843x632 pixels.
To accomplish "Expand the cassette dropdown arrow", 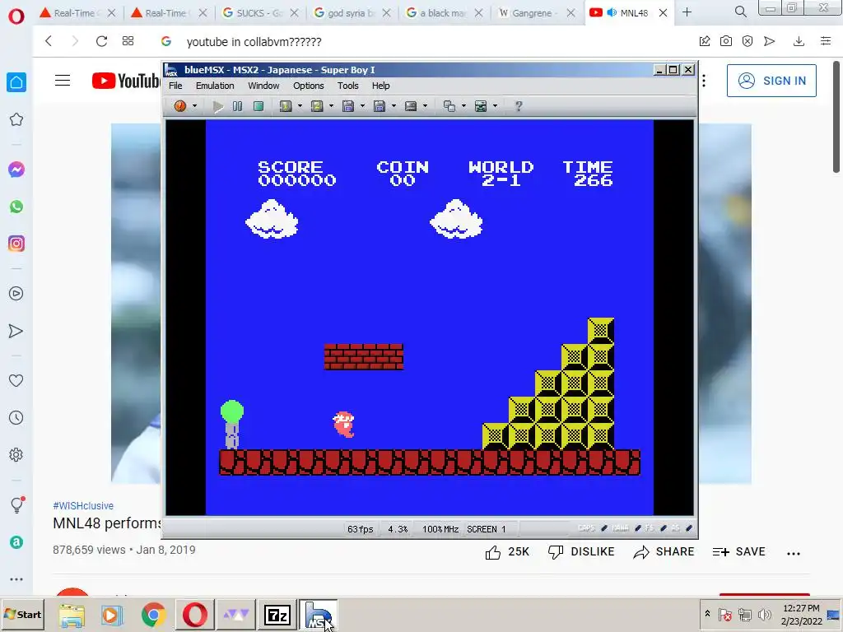I will 425,106.
